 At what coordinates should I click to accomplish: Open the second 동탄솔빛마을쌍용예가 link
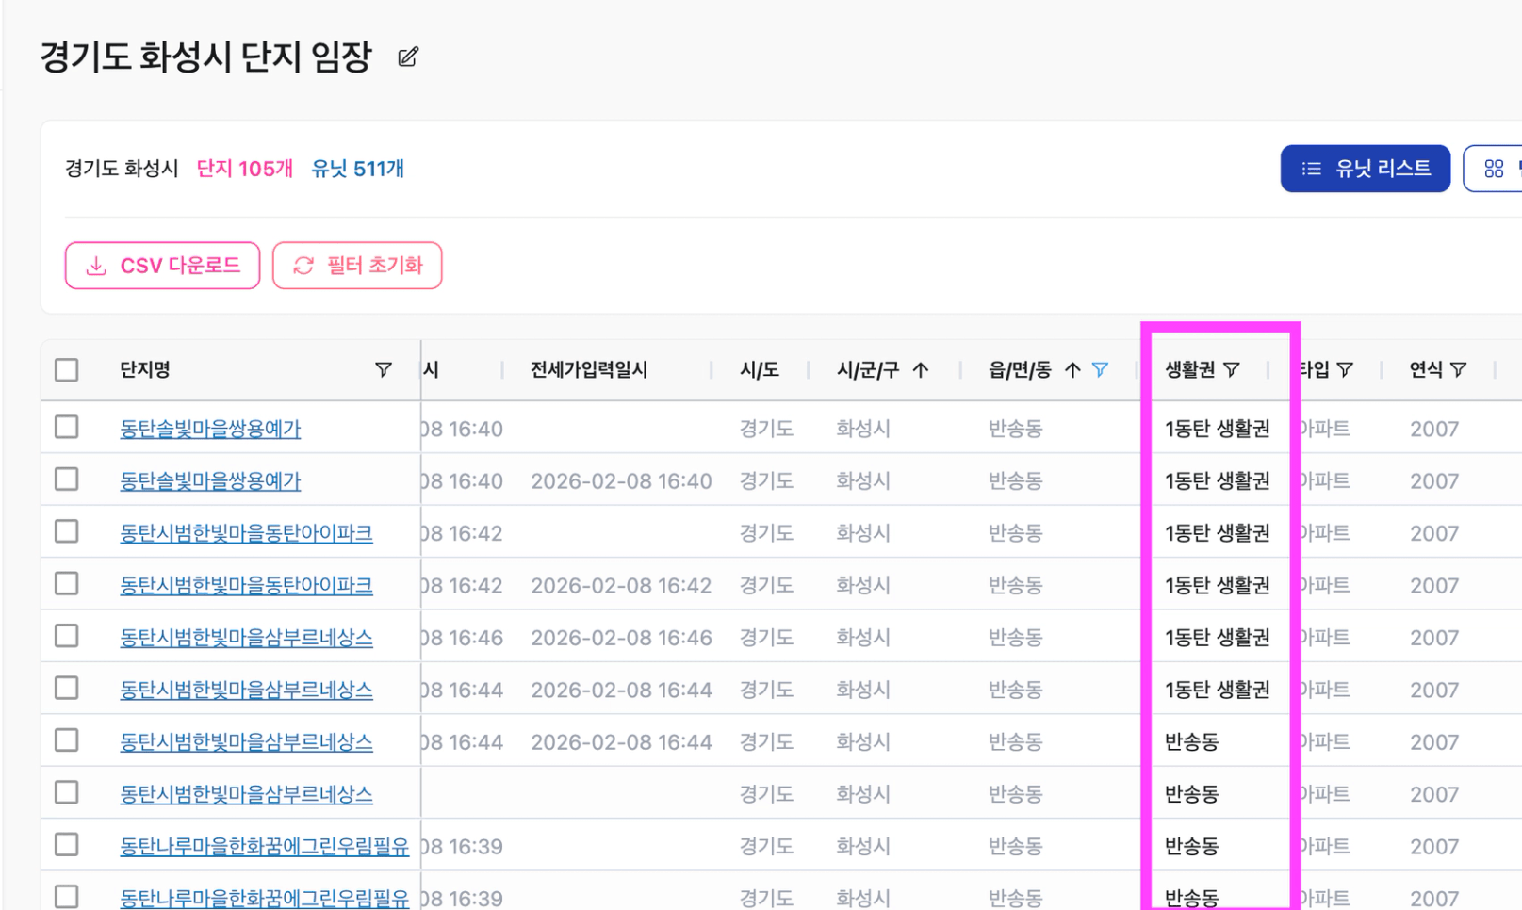click(210, 481)
